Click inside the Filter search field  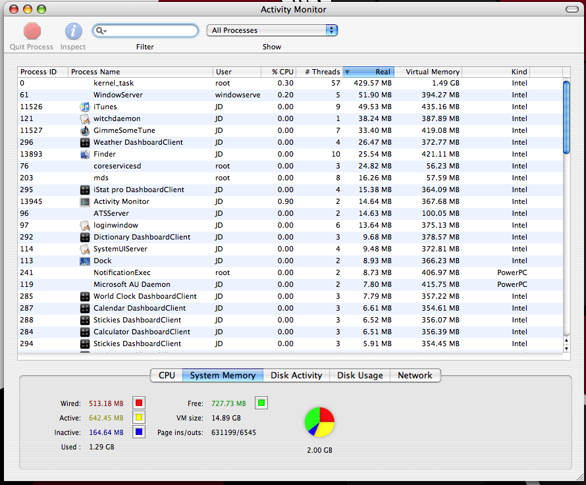(x=146, y=31)
